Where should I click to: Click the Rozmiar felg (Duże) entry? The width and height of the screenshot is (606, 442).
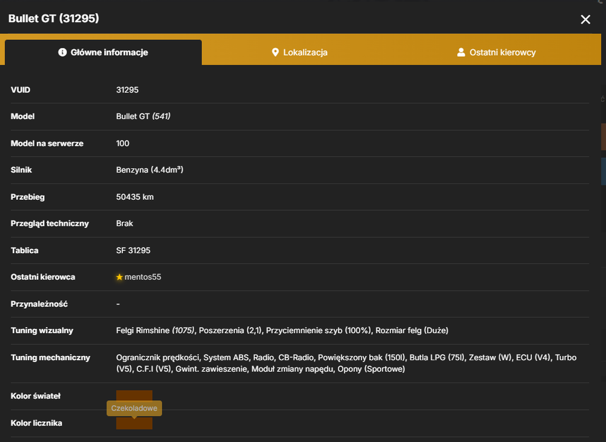tap(412, 331)
